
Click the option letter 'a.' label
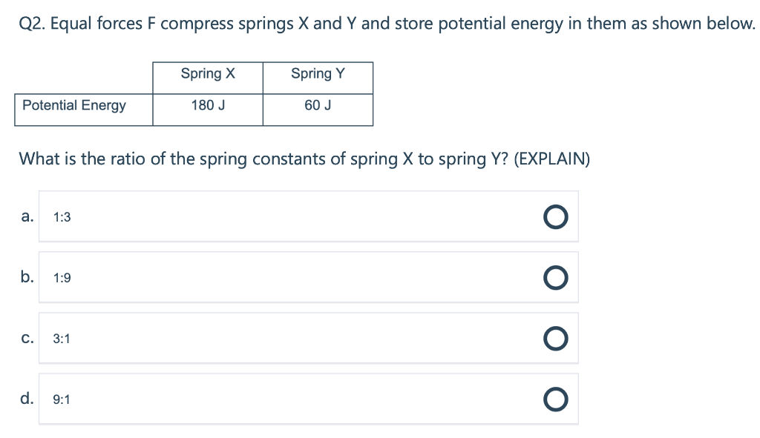pos(27,216)
